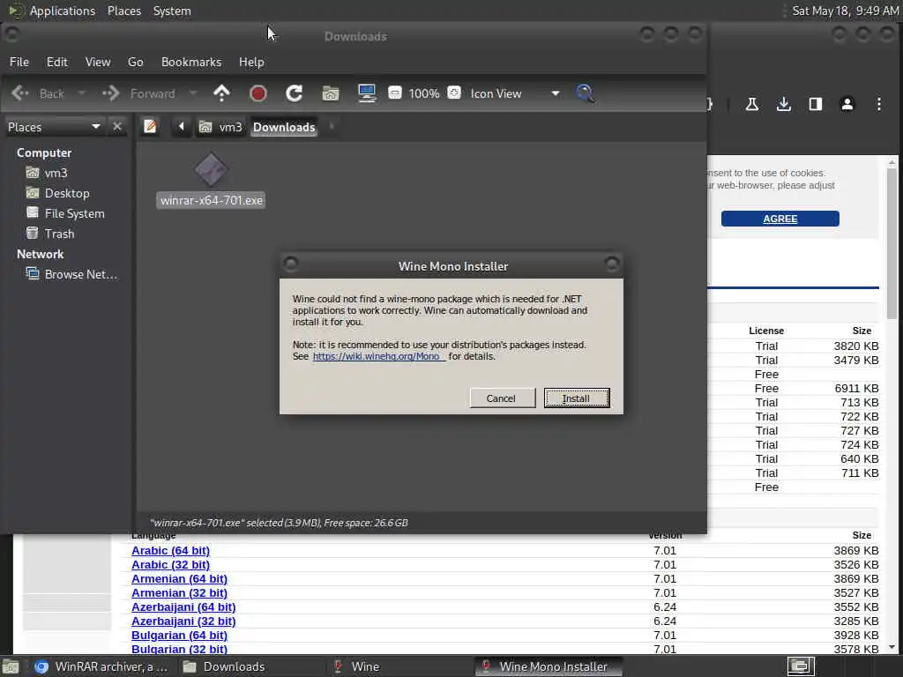Open the View menu
The height and width of the screenshot is (677, 903).
click(x=98, y=62)
